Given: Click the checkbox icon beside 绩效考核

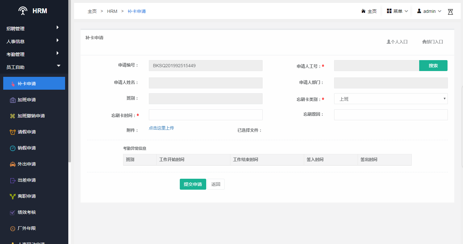Looking at the screenshot, I should [13, 212].
